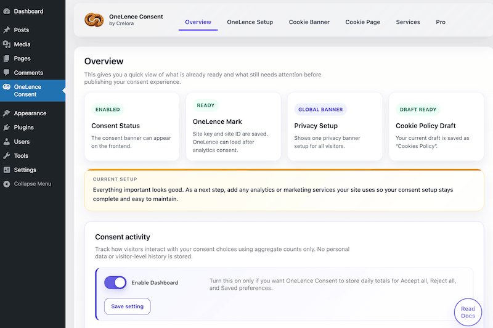Click the Consent Status card title
The width and height of the screenshot is (493, 328).
115,126
